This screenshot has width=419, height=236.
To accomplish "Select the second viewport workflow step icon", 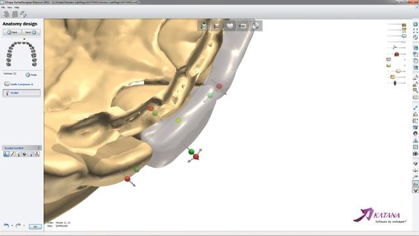I will (217, 26).
